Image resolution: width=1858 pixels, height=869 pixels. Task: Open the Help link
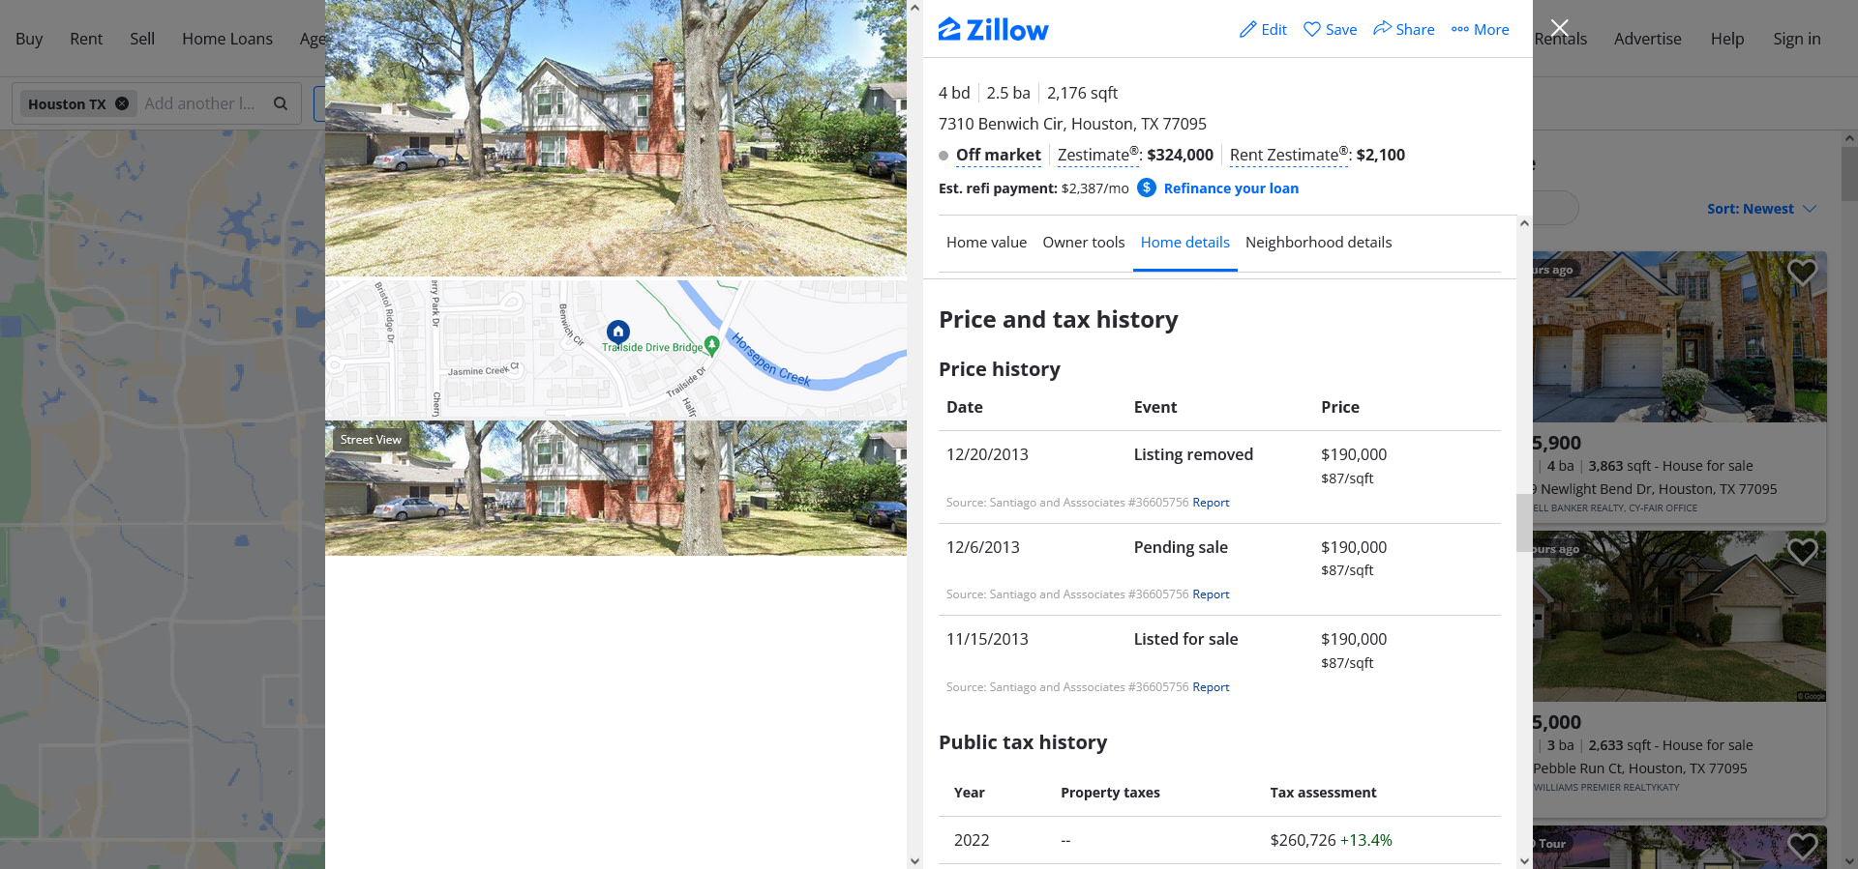[1727, 39]
